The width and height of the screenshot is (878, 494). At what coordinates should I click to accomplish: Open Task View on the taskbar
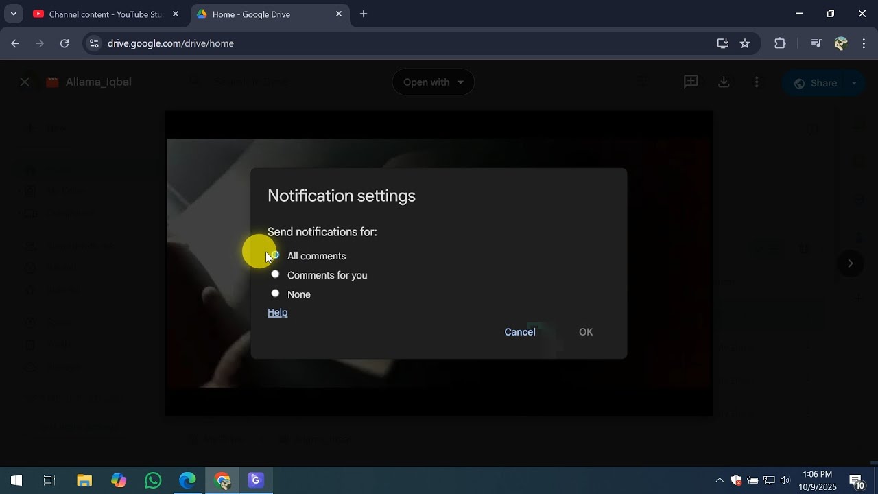pos(49,480)
